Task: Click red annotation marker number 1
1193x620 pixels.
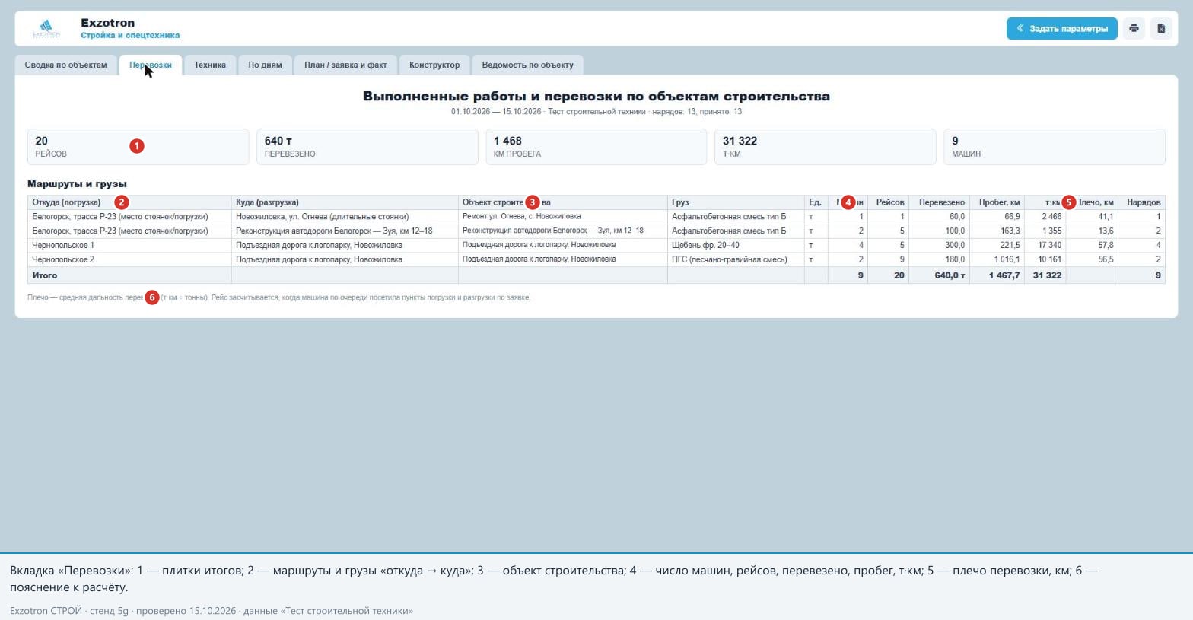Action: click(137, 146)
